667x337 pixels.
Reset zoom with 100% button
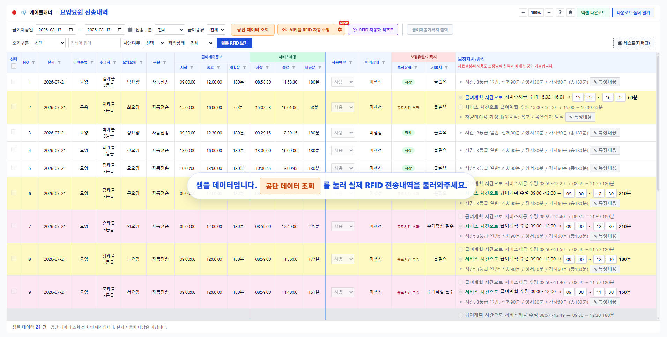coord(536,13)
